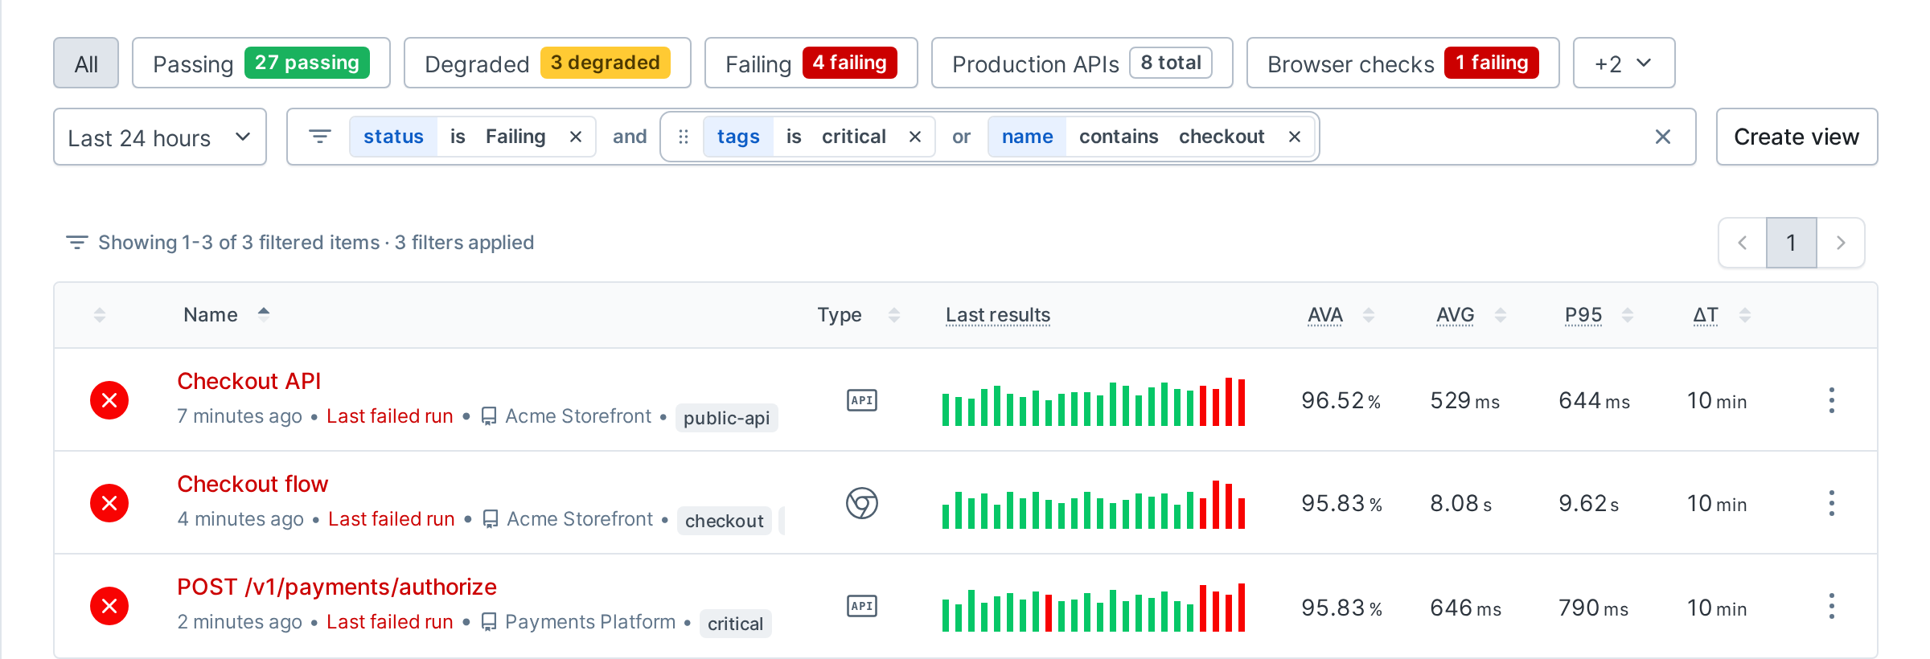Open the Production APIs view tab
This screenshot has width=1930, height=659.
(x=1082, y=63)
